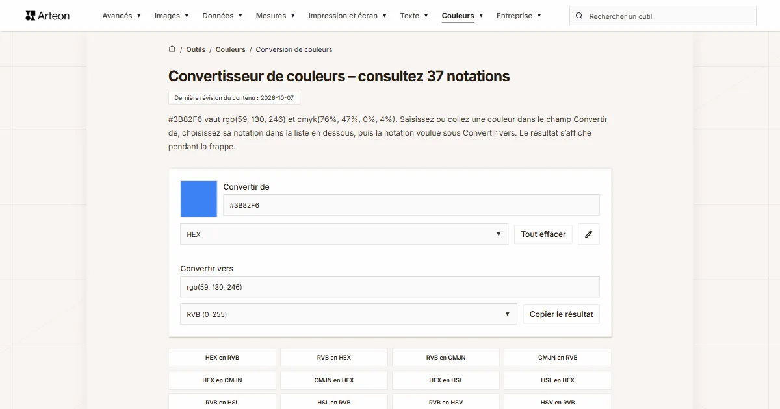Select the HEX en CMJN shortcut

pos(222,380)
